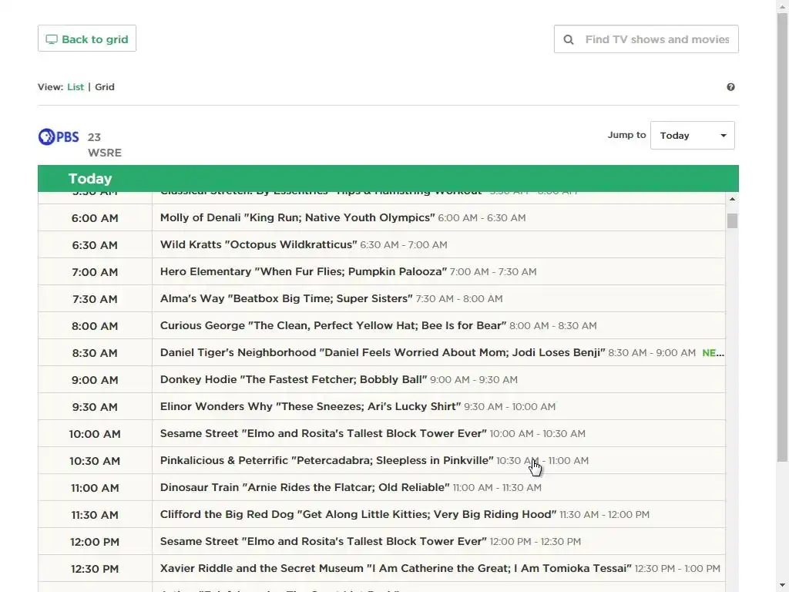Select the List view option
The image size is (789, 592).
coord(76,87)
